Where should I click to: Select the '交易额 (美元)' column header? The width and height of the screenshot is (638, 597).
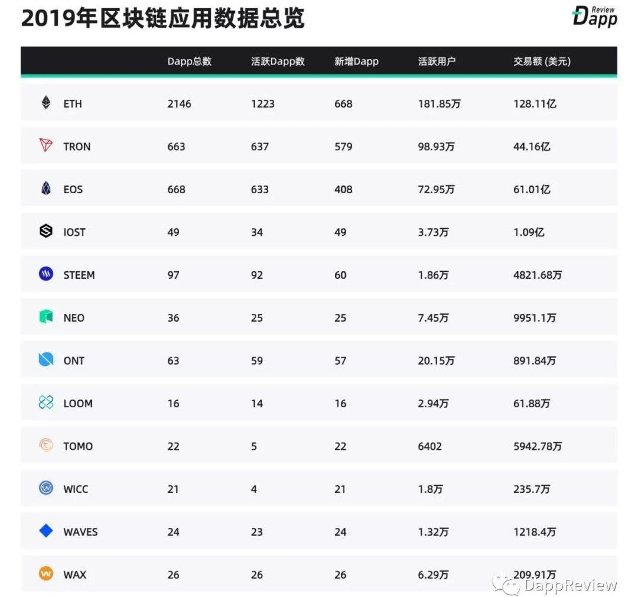542,61
